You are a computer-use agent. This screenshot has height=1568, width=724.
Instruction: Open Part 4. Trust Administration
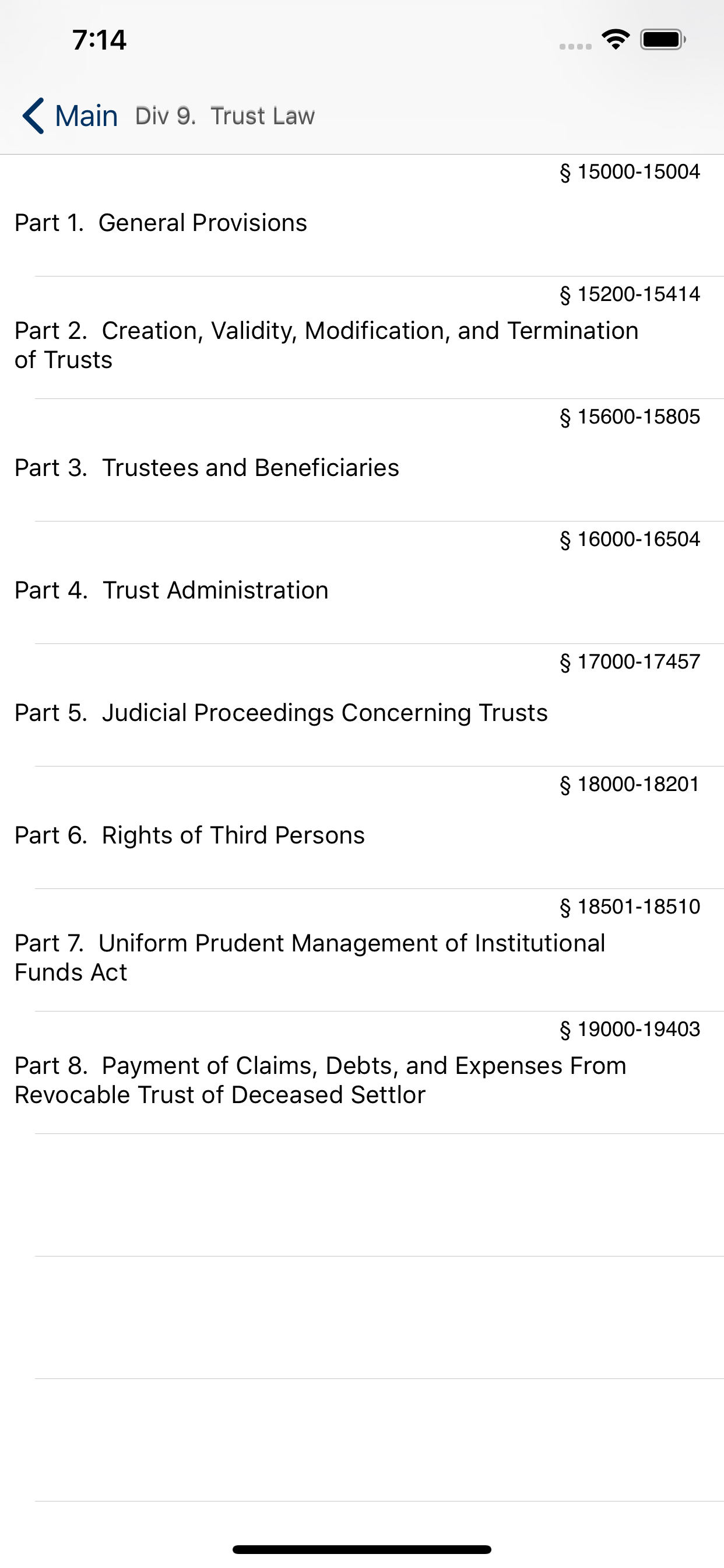click(x=171, y=590)
